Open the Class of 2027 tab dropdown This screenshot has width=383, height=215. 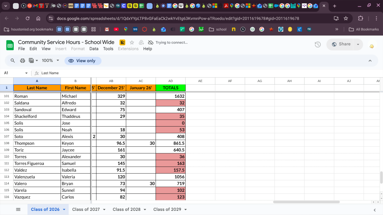click(x=104, y=210)
